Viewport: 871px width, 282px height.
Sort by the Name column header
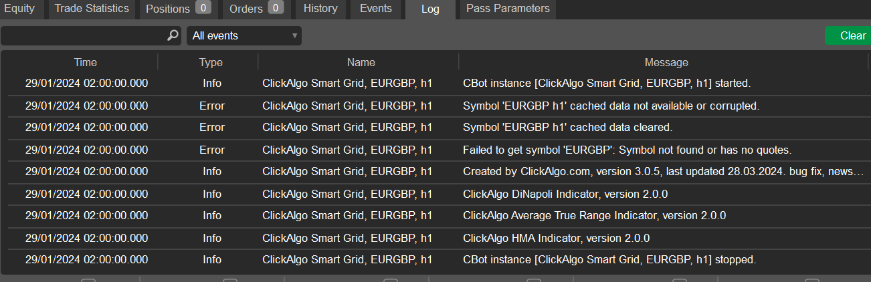(x=361, y=62)
